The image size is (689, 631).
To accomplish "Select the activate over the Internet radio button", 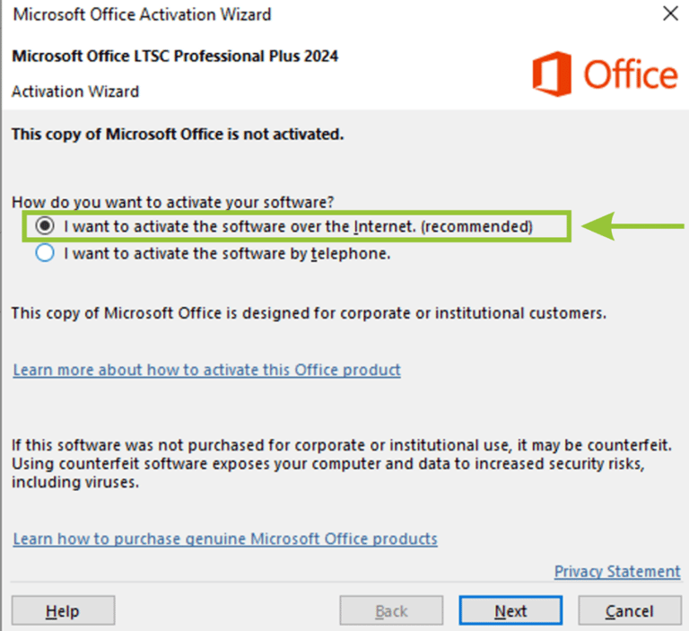I will [45, 226].
